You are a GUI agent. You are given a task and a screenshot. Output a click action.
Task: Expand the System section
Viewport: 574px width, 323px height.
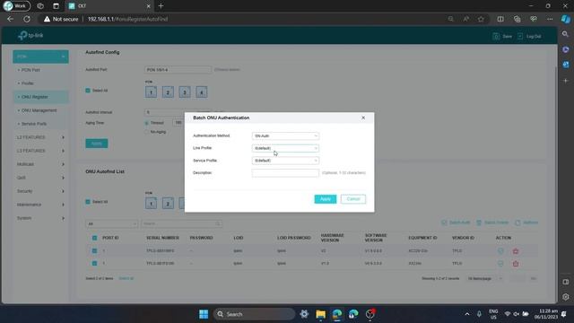click(x=40, y=218)
